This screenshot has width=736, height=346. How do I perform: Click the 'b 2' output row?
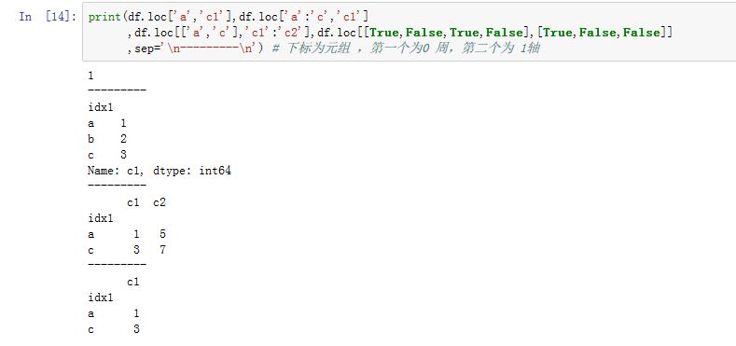tap(107, 139)
